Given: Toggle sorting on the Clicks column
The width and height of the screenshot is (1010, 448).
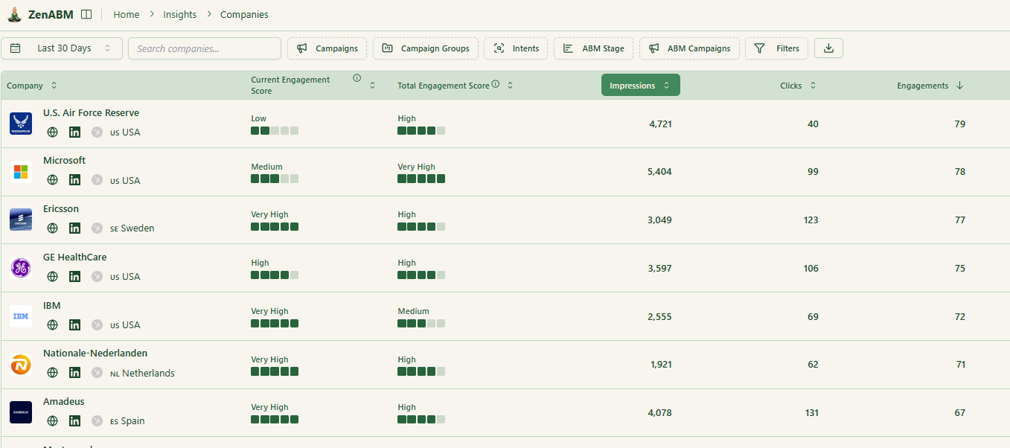Looking at the screenshot, I should point(813,85).
